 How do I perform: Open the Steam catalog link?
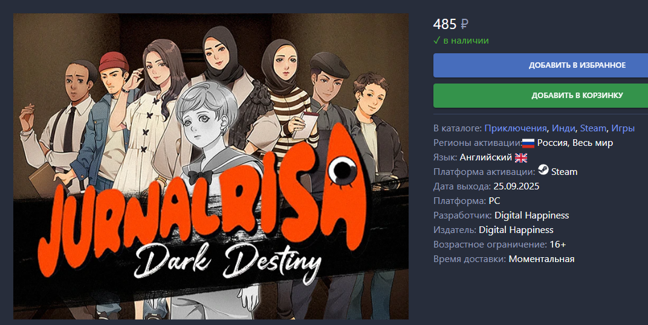click(592, 129)
